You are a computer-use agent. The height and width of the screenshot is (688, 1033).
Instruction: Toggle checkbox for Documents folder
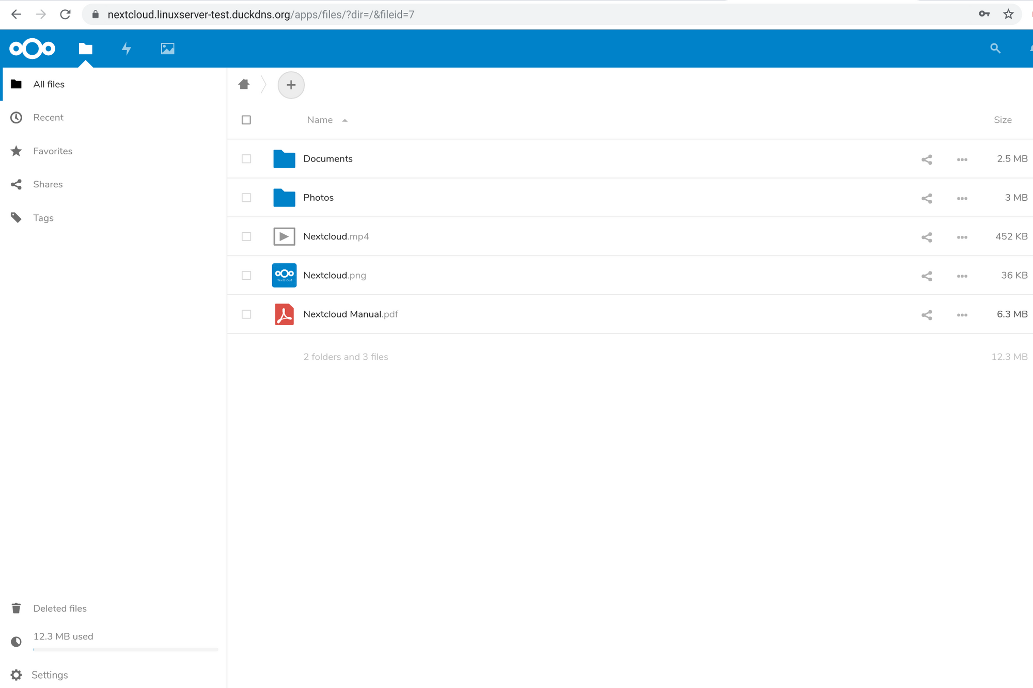[x=247, y=159]
